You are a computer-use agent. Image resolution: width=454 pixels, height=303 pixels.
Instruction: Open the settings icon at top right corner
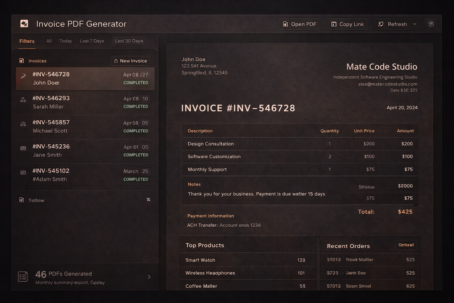431,24
